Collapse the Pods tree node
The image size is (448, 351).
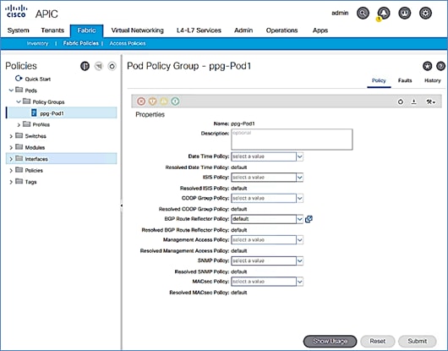(11, 90)
